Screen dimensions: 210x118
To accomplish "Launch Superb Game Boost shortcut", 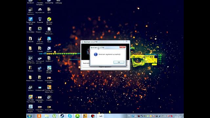I will (x=31, y=21).
